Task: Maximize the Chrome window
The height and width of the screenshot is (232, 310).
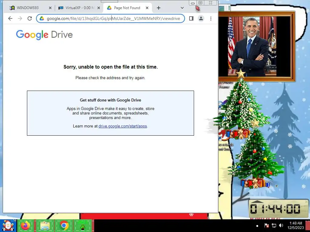Action: tap(200, 3)
